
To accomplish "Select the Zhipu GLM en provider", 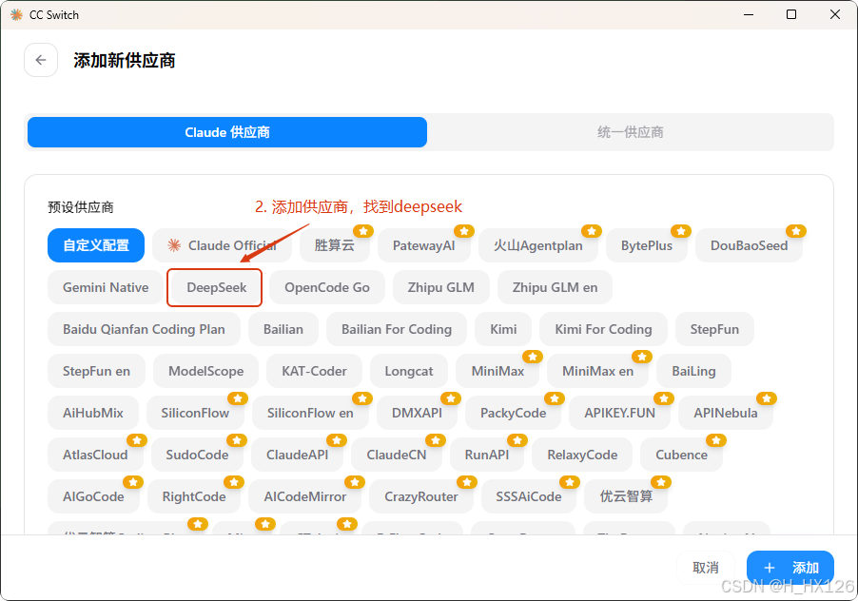I will pyautogui.click(x=555, y=287).
